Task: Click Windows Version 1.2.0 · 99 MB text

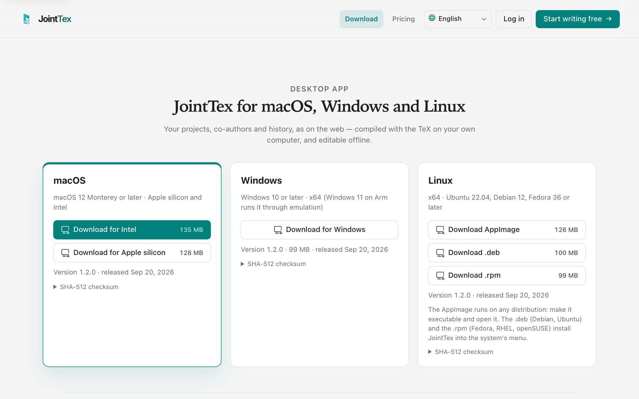Action: coord(314,250)
